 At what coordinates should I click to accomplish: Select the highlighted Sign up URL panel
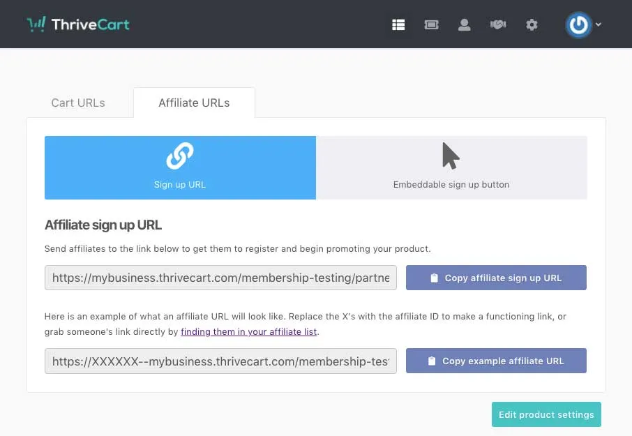point(179,167)
